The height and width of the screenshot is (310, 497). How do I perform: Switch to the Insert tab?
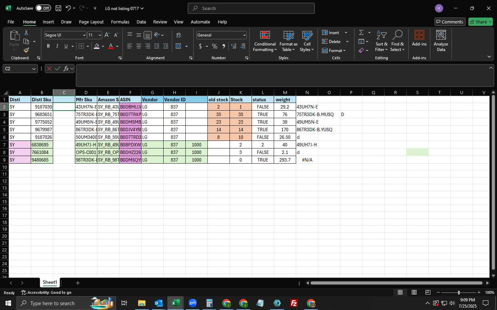tap(48, 22)
